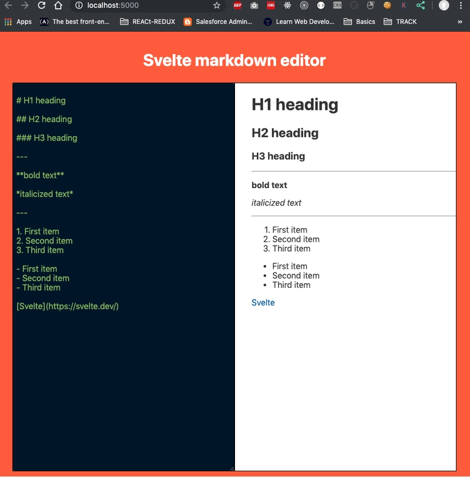Open the CRX extension
This screenshot has width=470, height=477.
tap(337, 5)
